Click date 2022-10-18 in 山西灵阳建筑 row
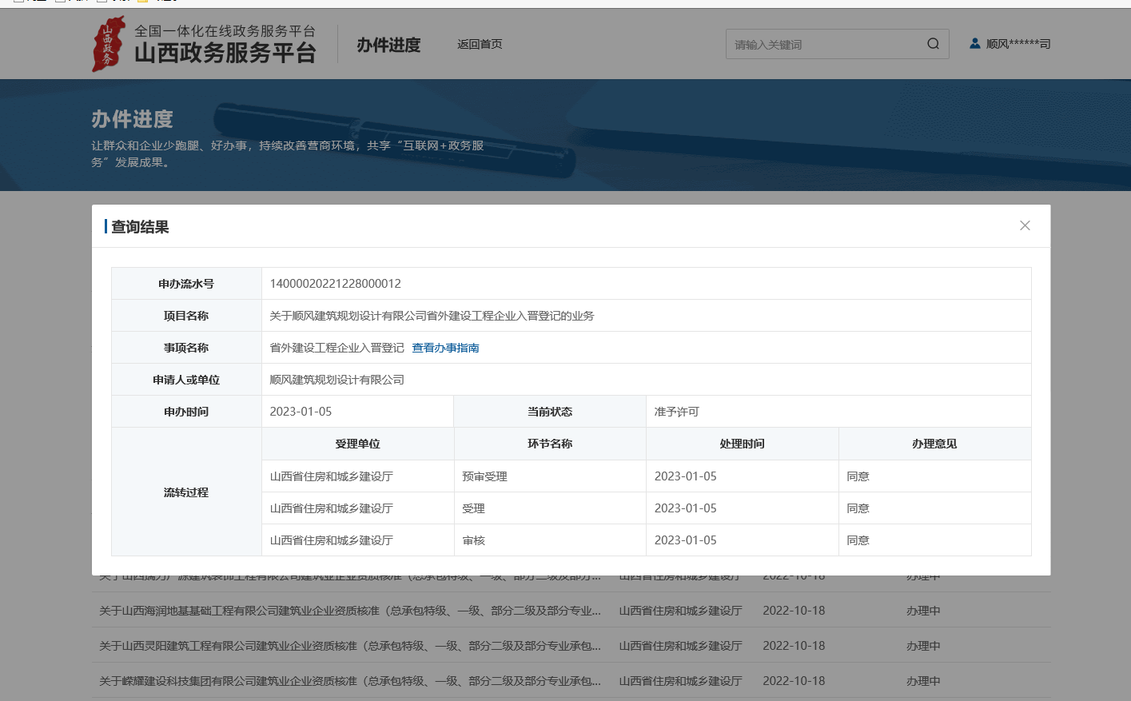The image size is (1131, 701). coord(794,646)
